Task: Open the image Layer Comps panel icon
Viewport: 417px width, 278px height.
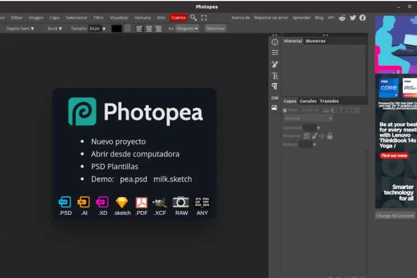Action: [274, 108]
